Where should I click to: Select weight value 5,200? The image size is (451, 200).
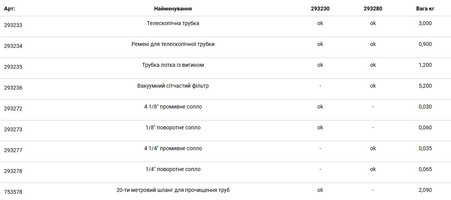(x=425, y=86)
